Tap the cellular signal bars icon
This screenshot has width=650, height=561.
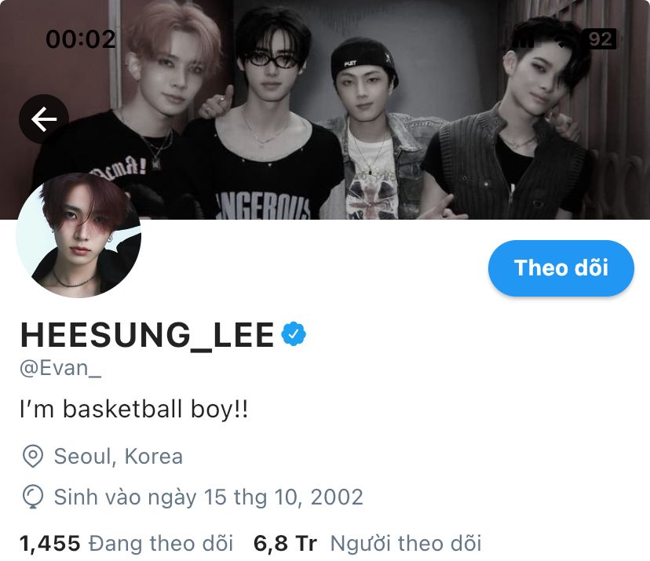coord(523,40)
